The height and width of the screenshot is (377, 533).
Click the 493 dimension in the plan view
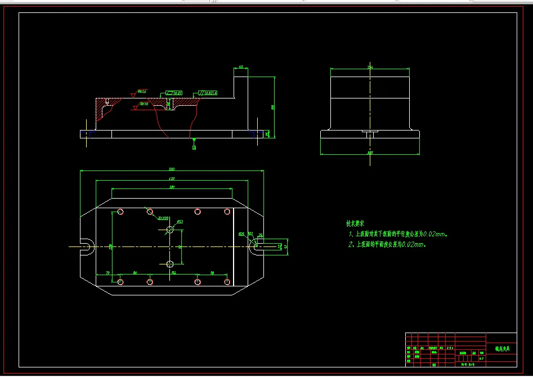pyautogui.click(x=172, y=178)
